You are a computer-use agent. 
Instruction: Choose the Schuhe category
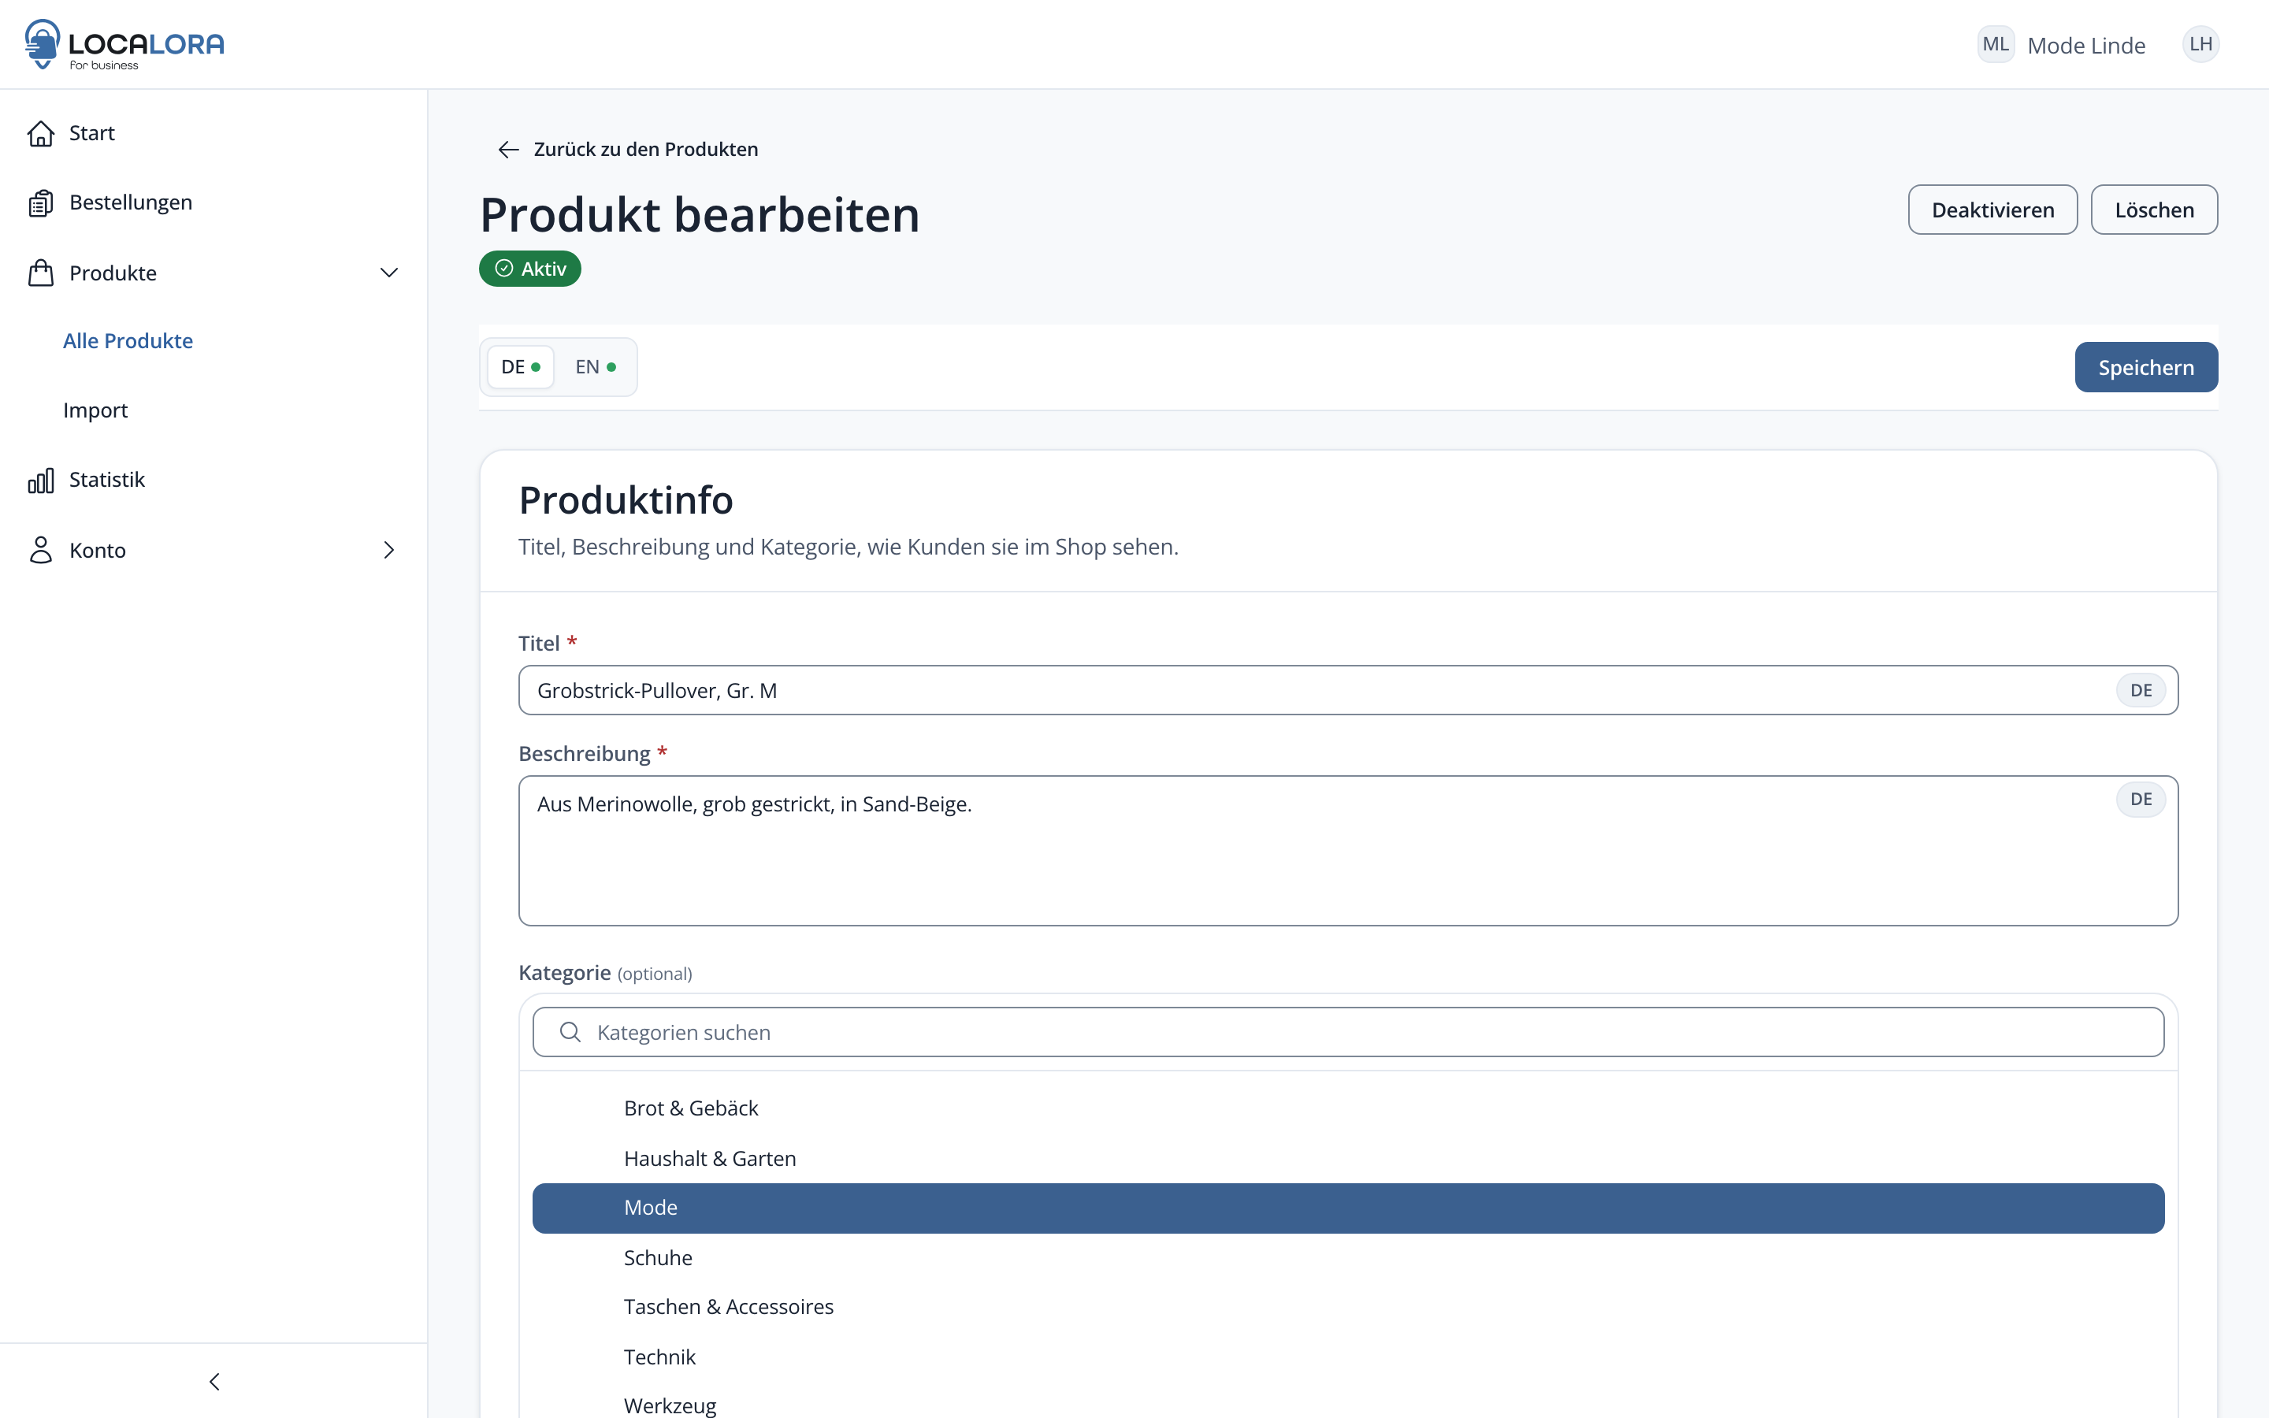[x=1348, y=1257]
